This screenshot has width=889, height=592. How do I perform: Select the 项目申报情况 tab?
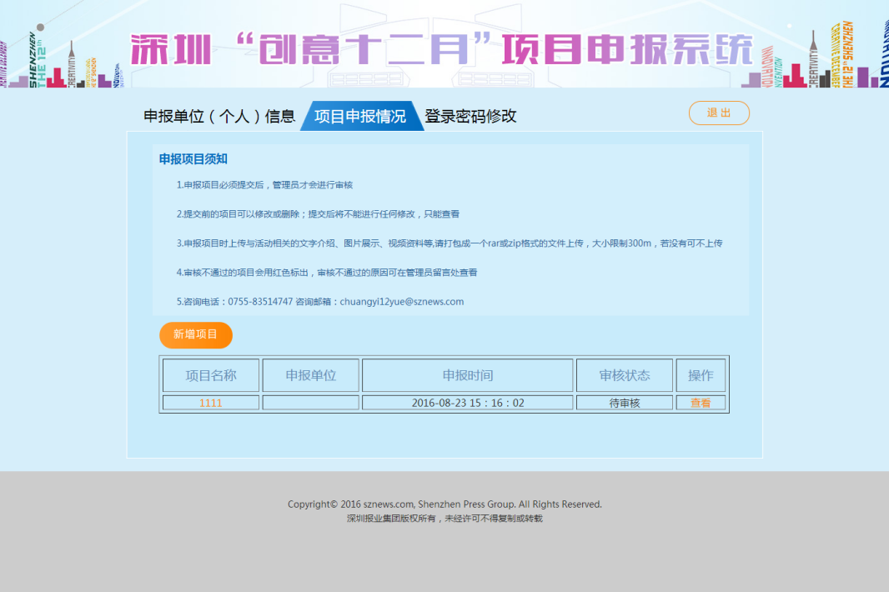pyautogui.click(x=360, y=116)
